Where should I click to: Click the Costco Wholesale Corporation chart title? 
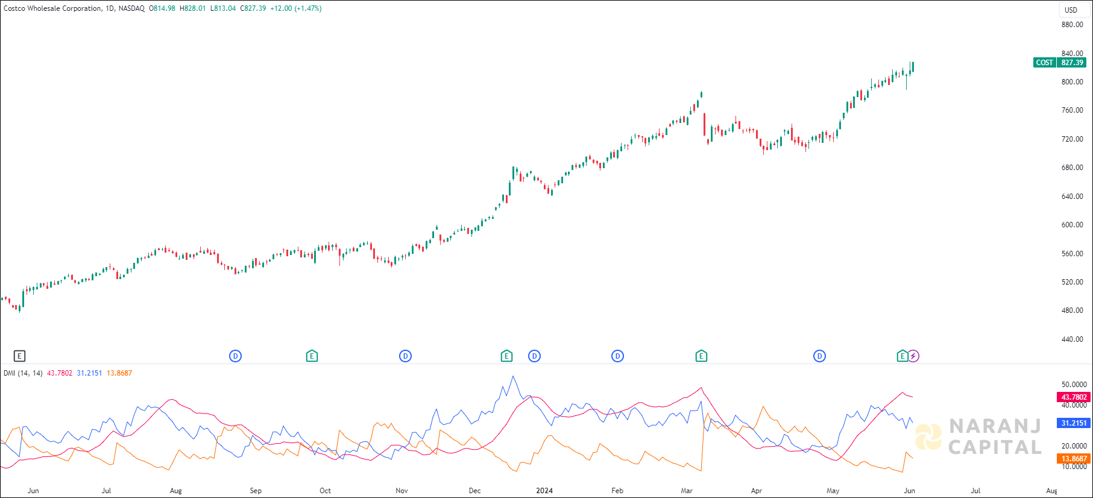click(53, 8)
